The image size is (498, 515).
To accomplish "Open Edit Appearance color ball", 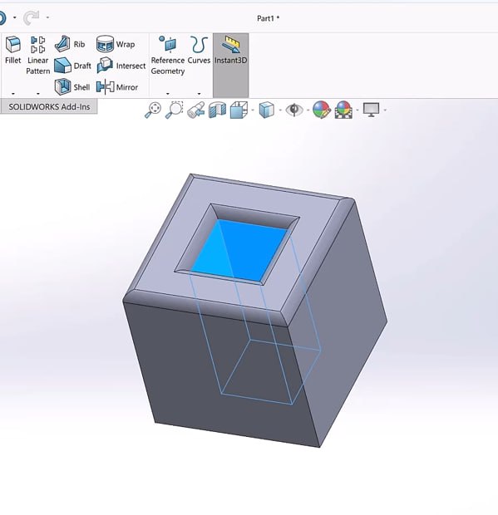I will coord(321,110).
